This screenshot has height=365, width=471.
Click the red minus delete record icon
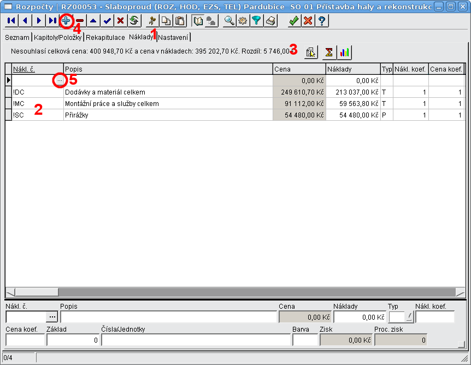[80, 21]
